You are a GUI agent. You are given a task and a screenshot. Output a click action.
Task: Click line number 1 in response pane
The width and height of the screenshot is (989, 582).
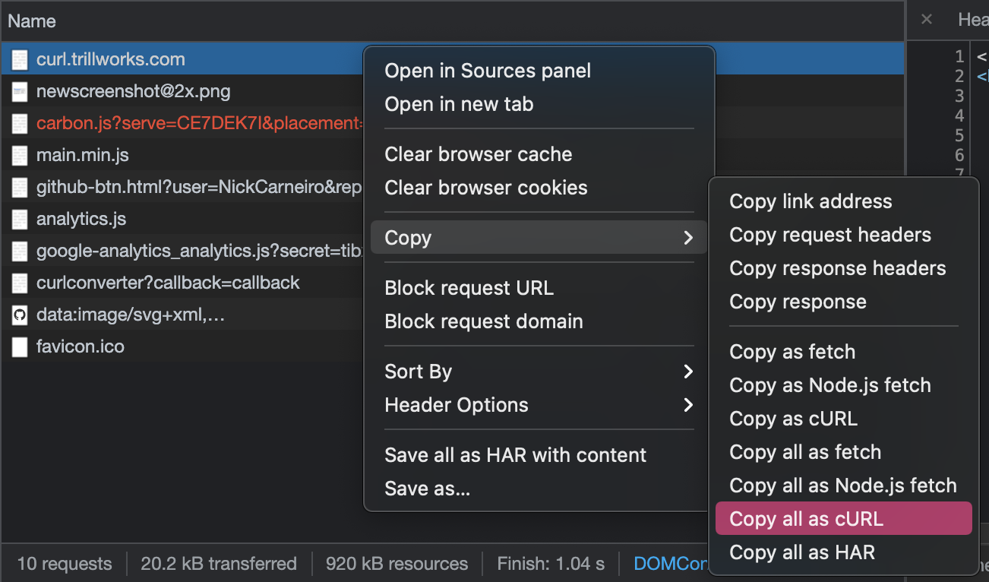point(959,56)
